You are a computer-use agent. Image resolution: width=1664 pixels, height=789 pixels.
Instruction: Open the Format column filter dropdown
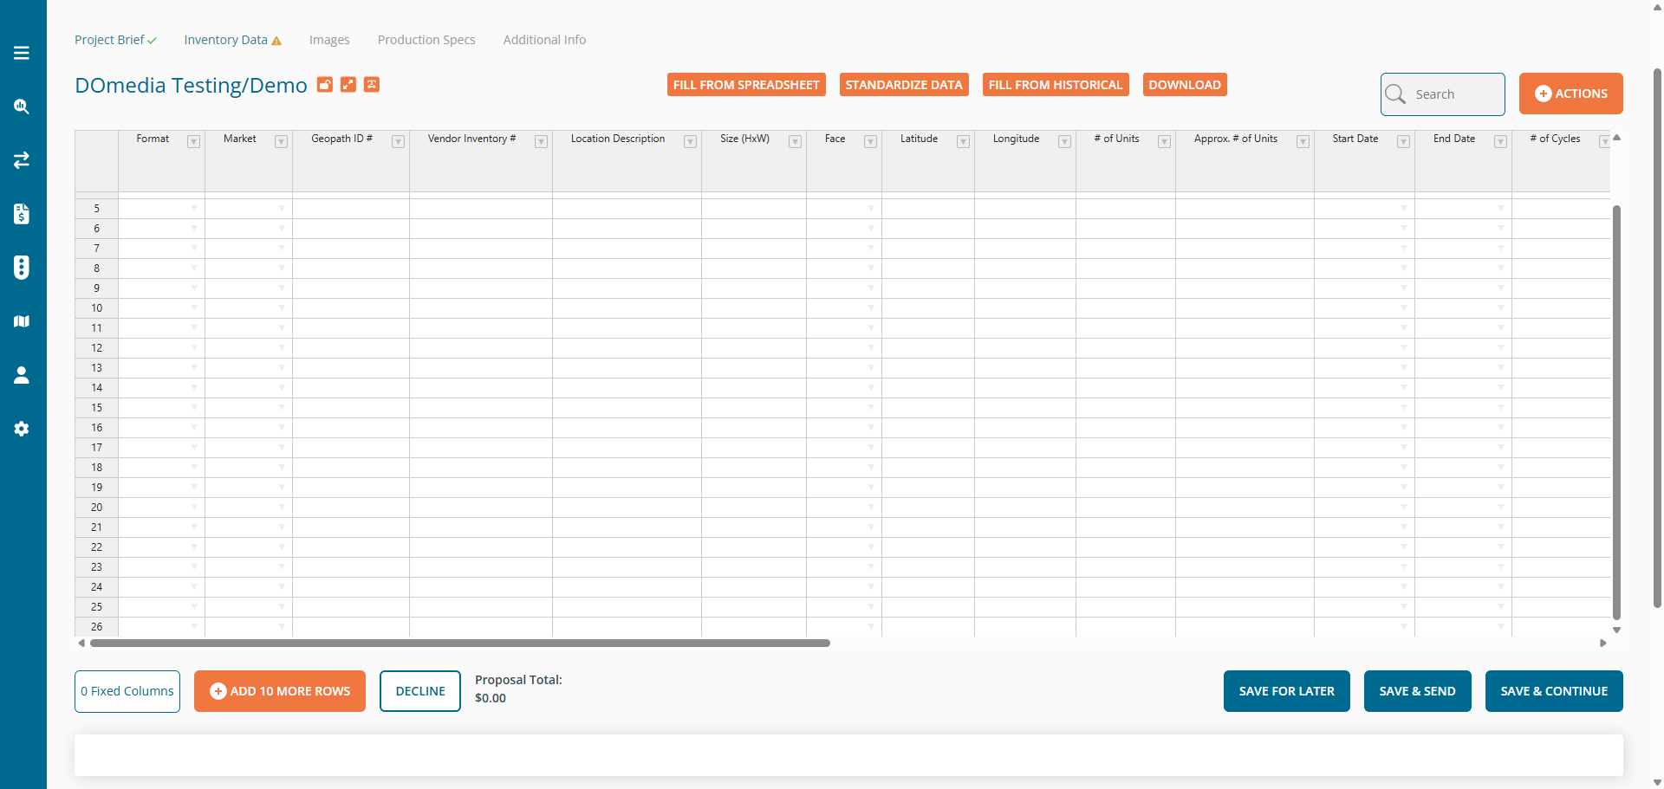pos(194,142)
